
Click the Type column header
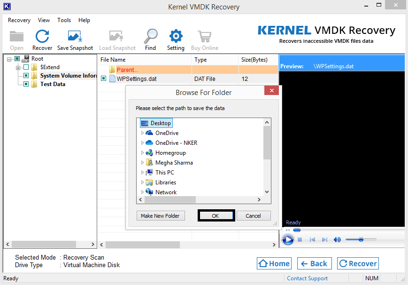tap(215, 60)
